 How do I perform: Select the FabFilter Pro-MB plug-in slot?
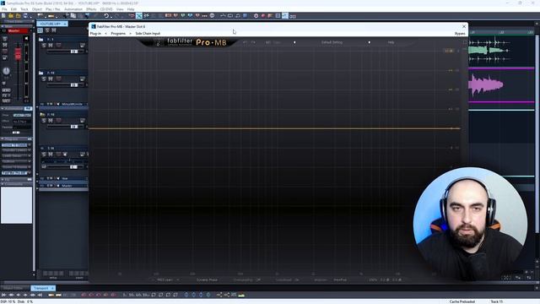[14, 173]
